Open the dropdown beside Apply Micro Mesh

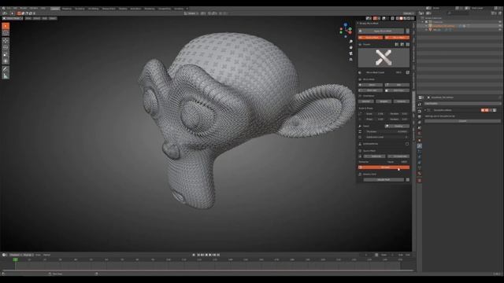point(408,31)
